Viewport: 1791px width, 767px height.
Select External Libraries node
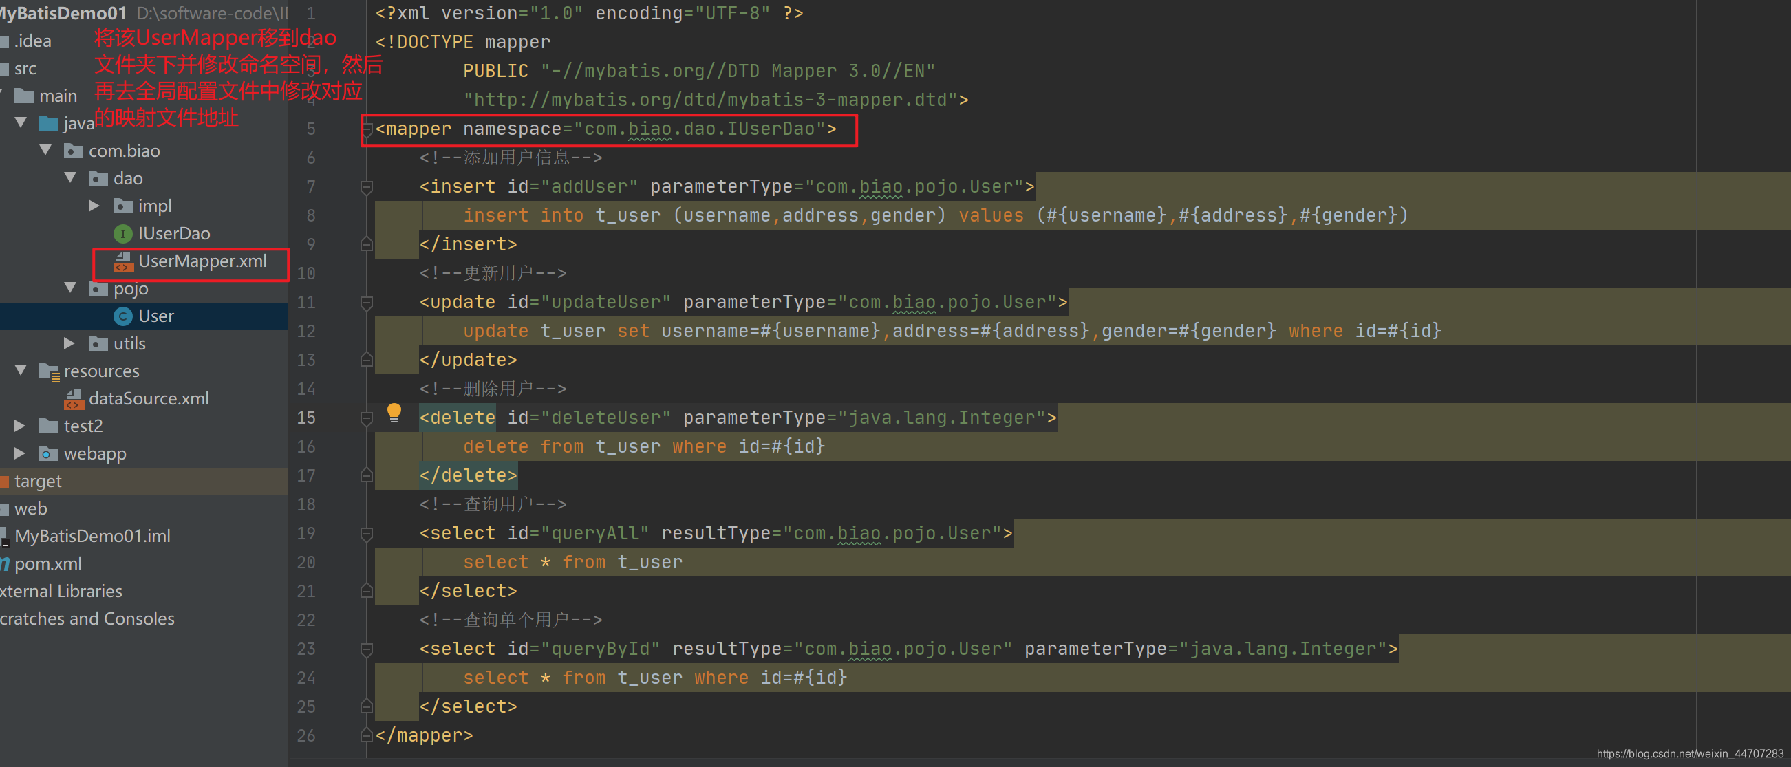(x=61, y=591)
